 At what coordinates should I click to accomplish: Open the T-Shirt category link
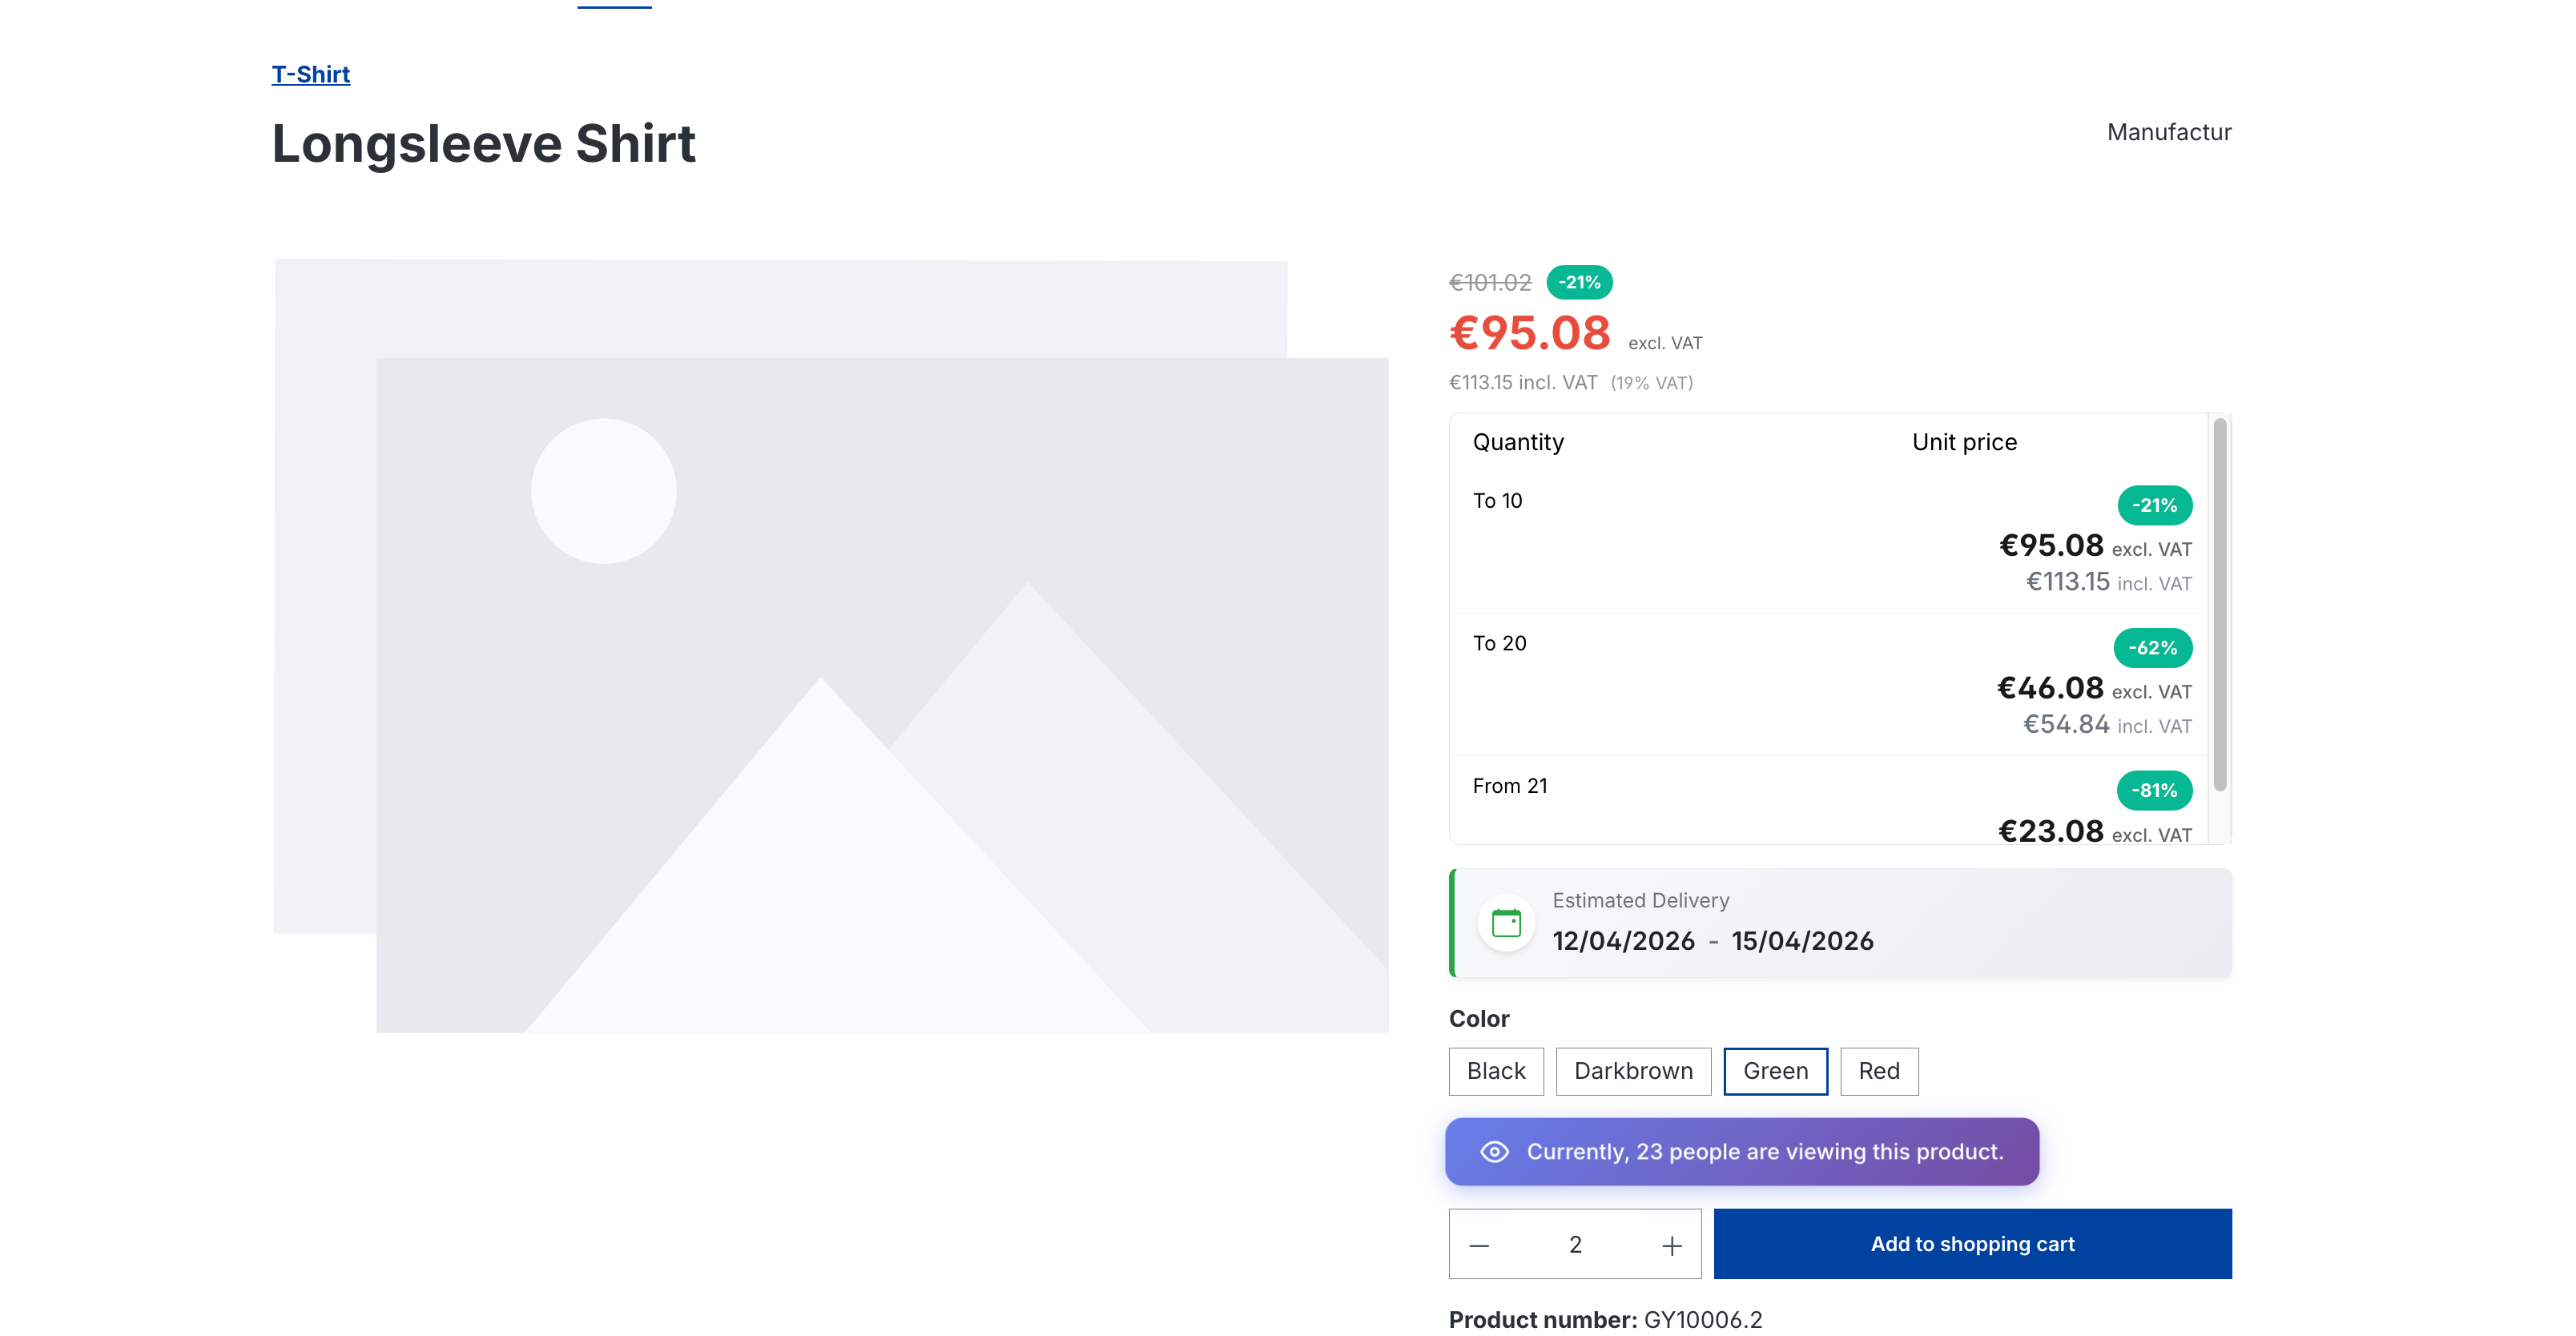[x=310, y=75]
